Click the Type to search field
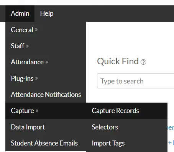Screen dimensions: 174x152 pyautogui.click(x=136, y=81)
